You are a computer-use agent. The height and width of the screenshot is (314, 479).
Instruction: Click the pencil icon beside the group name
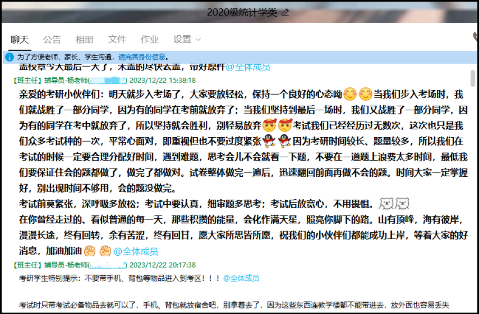pos(285,12)
